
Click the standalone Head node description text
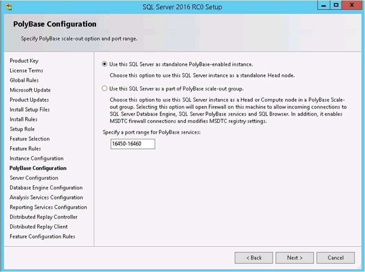(202, 76)
